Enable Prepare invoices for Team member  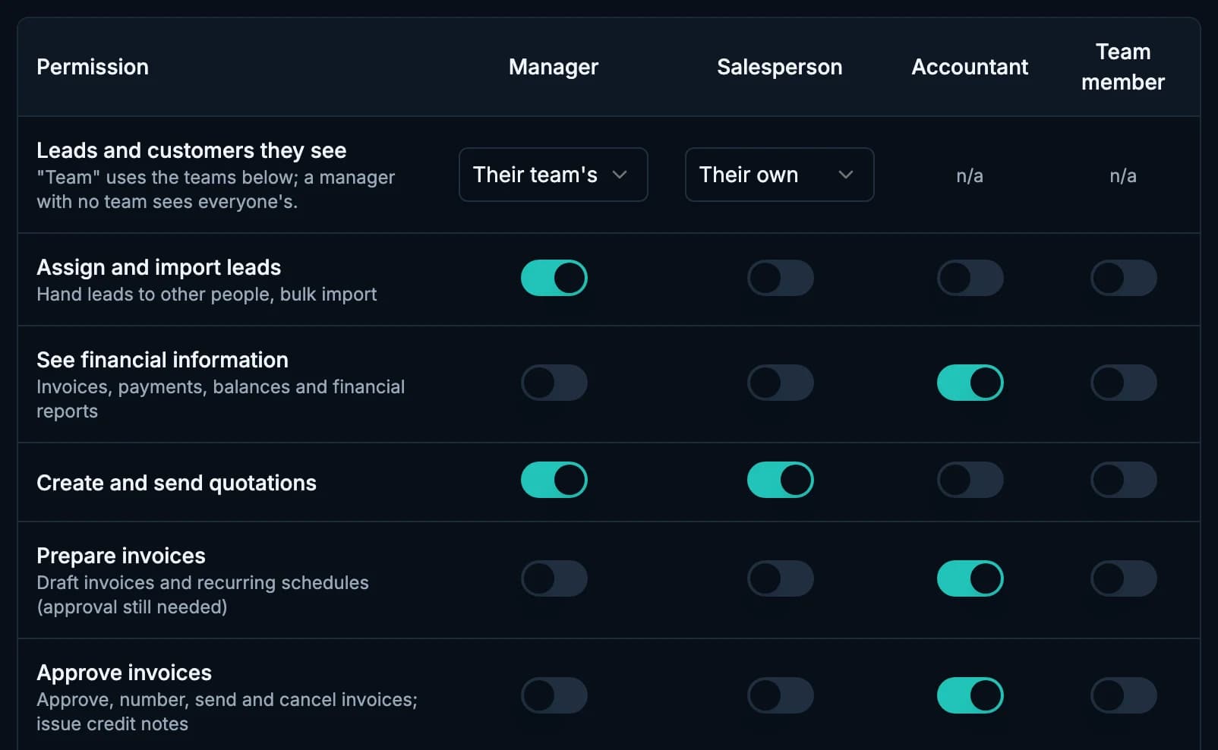[1123, 578]
